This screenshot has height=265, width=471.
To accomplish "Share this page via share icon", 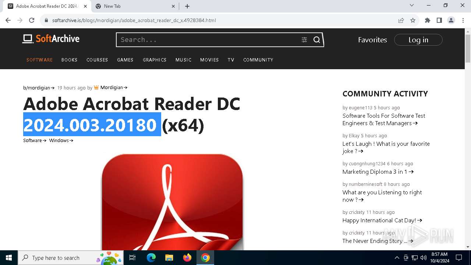I will pos(401,20).
